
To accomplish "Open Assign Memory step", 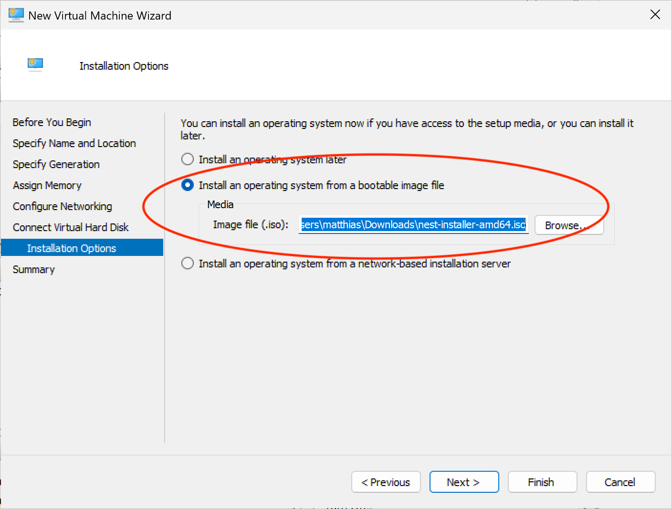I will (x=47, y=185).
